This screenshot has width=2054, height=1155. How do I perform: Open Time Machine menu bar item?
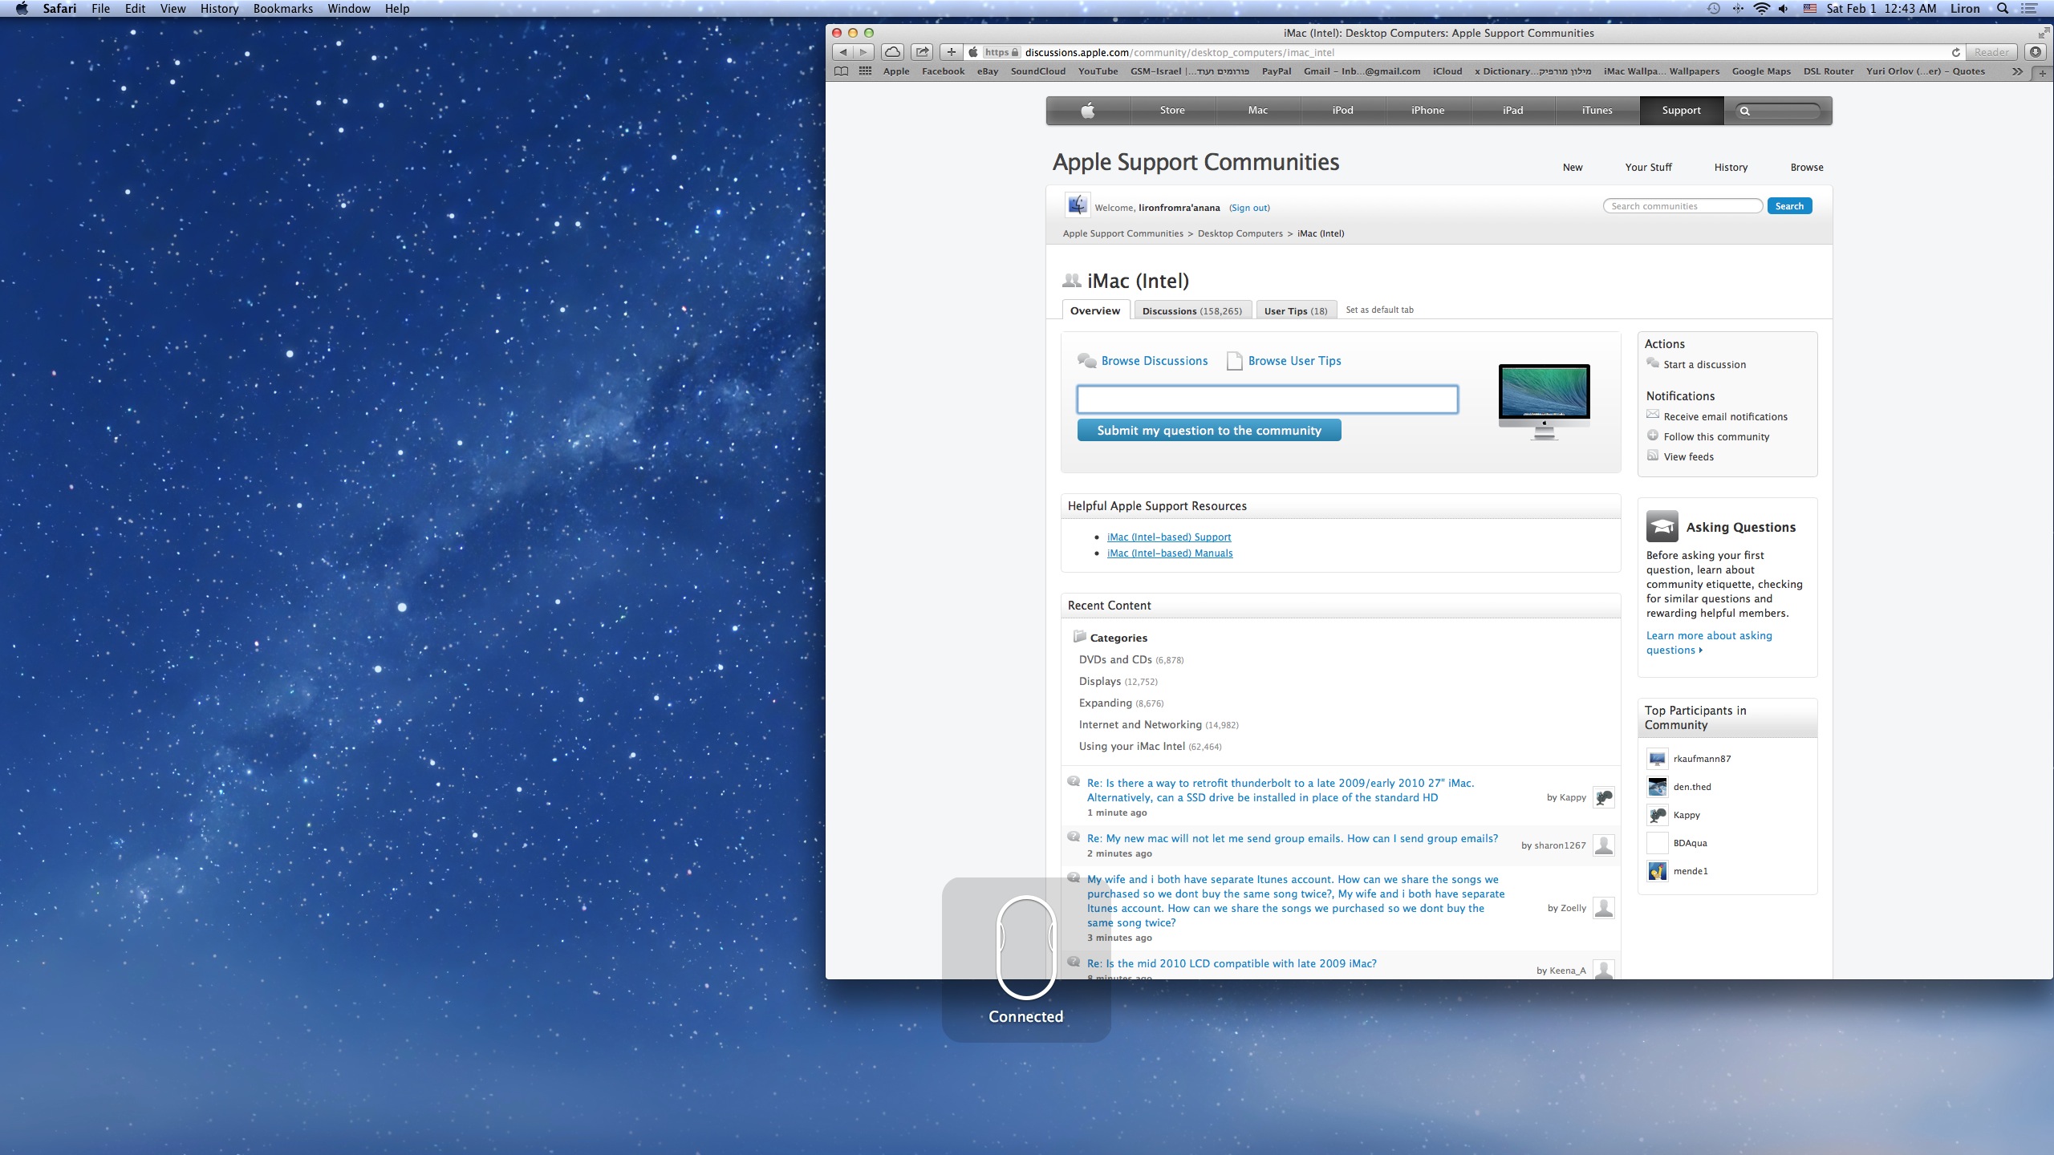1713,9
